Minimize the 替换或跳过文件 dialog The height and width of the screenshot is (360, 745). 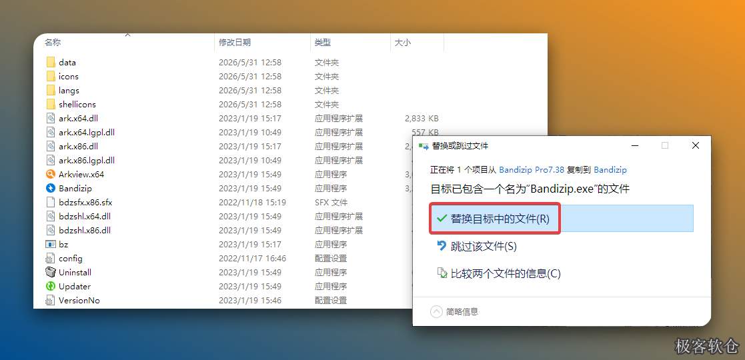click(x=635, y=146)
